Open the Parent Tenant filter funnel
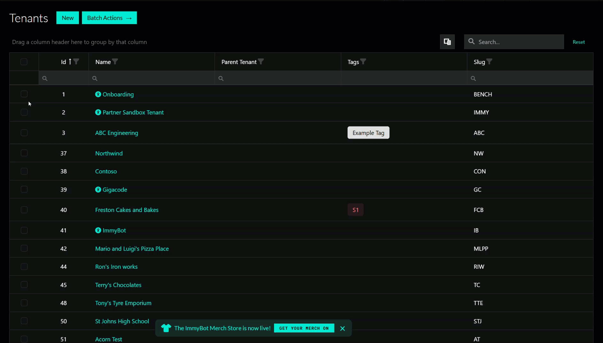The height and width of the screenshot is (343, 603). (x=261, y=62)
